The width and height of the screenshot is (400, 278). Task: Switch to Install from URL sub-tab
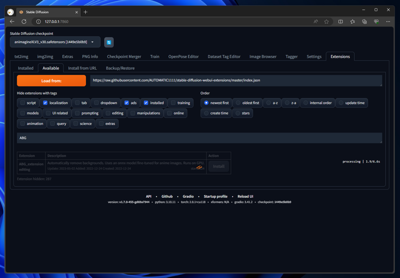tap(83, 68)
